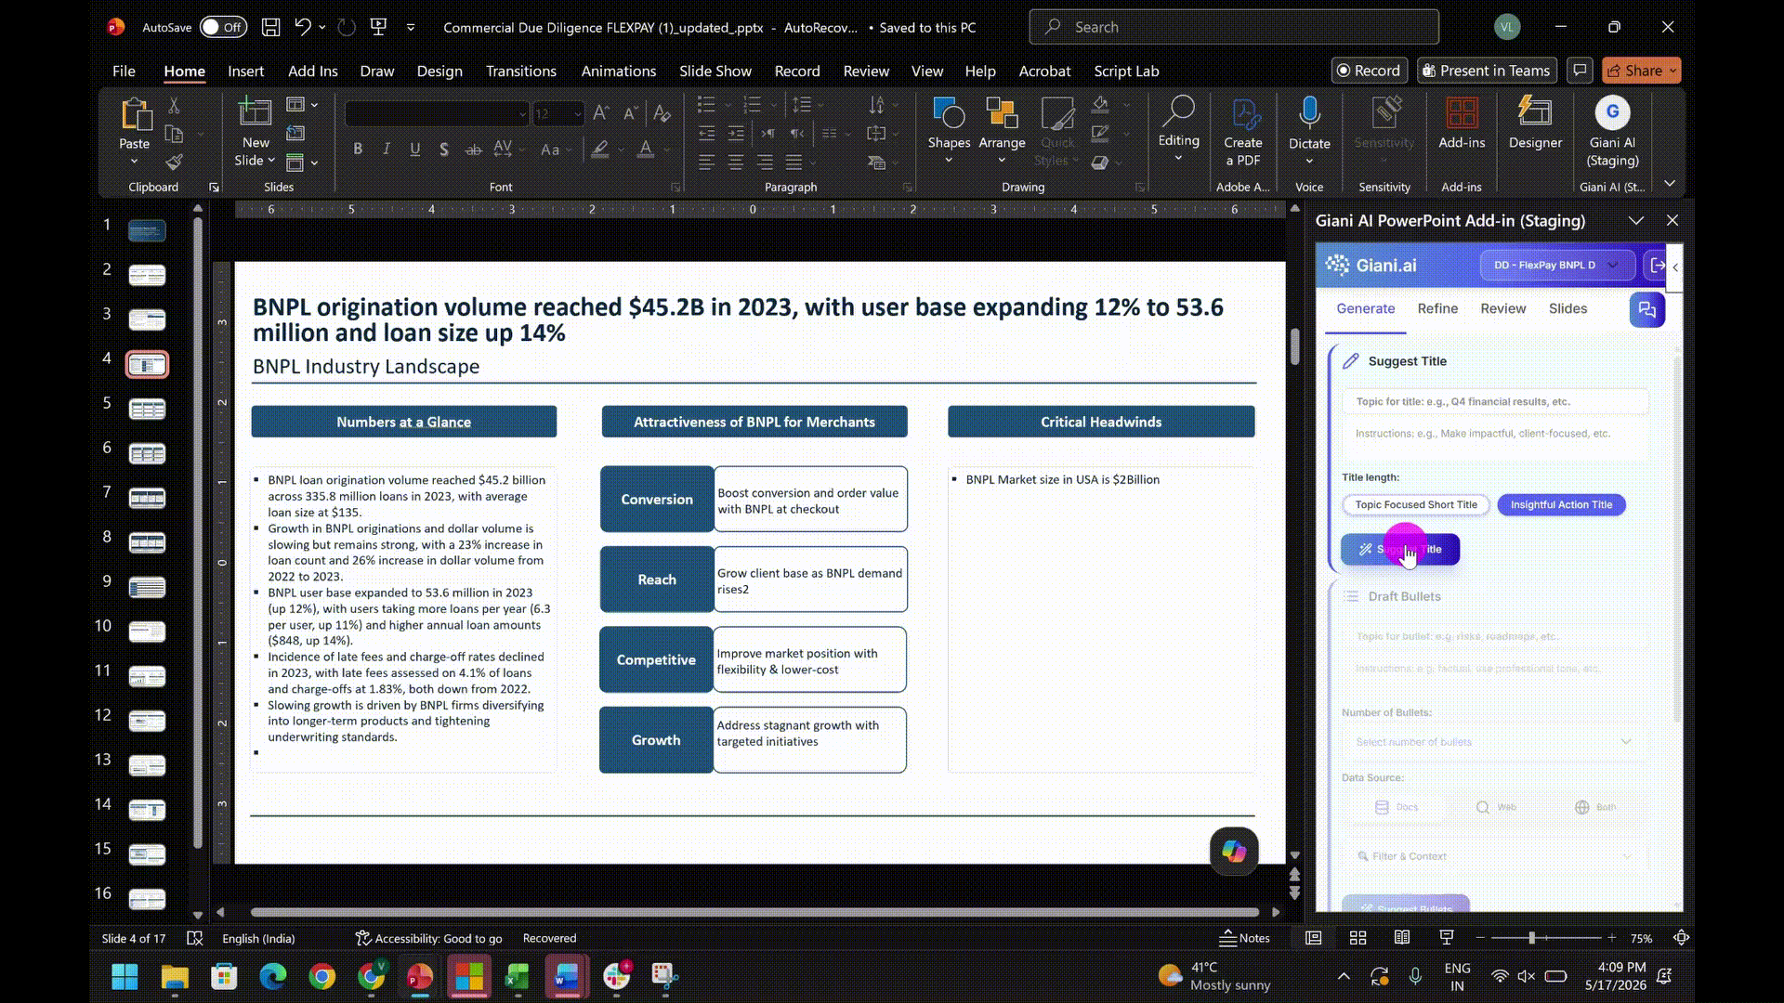This screenshot has height=1003, width=1784.
Task: Click the Suggest Title button
Action: tap(1400, 550)
